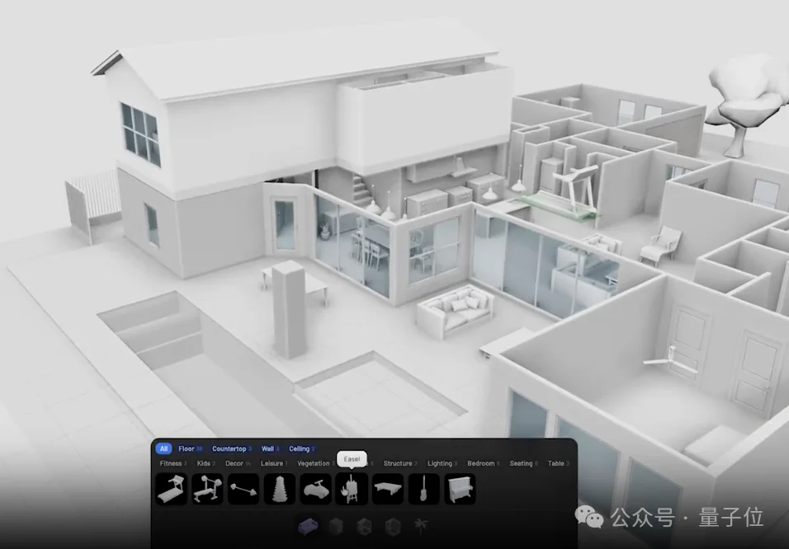Open the Lighting category
The height and width of the screenshot is (549, 789).
click(x=439, y=463)
